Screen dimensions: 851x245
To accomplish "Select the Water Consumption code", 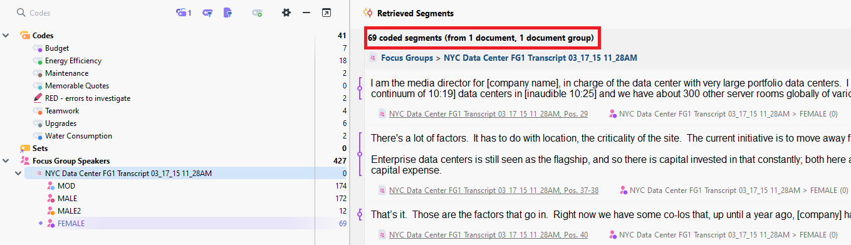I will [x=78, y=136].
